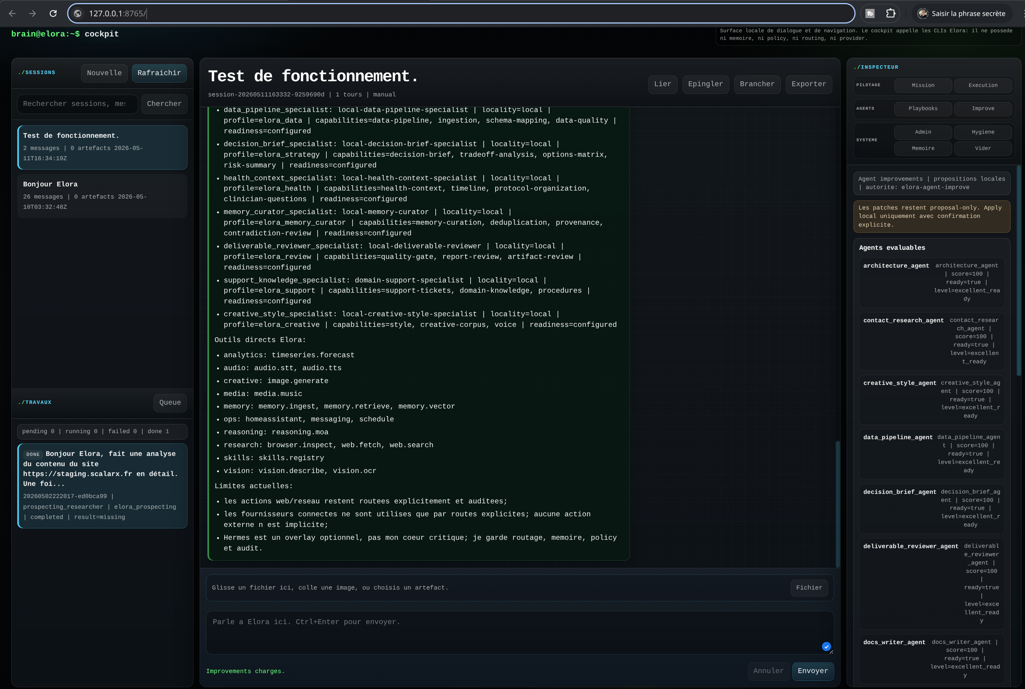The height and width of the screenshot is (689, 1025).
Task: Select the contact_research_agent card
Action: click(932, 341)
